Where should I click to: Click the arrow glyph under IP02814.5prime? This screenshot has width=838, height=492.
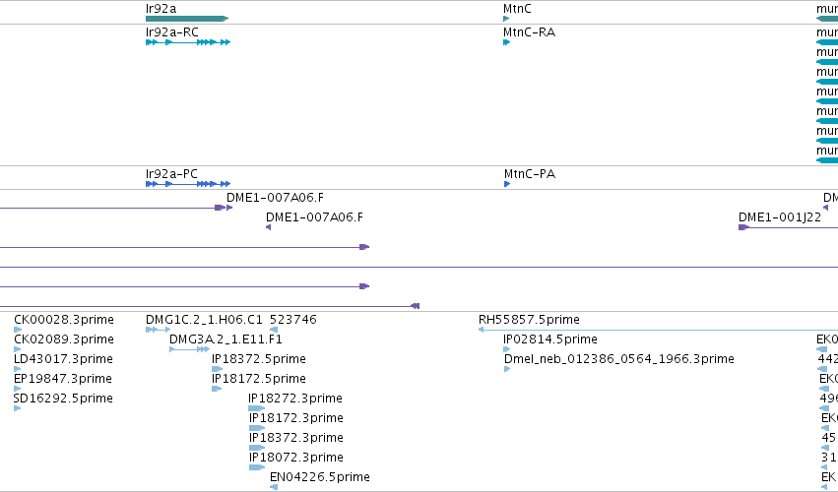pyautogui.click(x=507, y=349)
